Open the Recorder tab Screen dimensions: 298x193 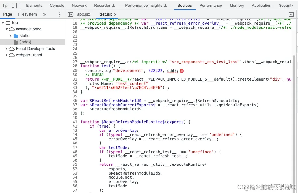104,6
